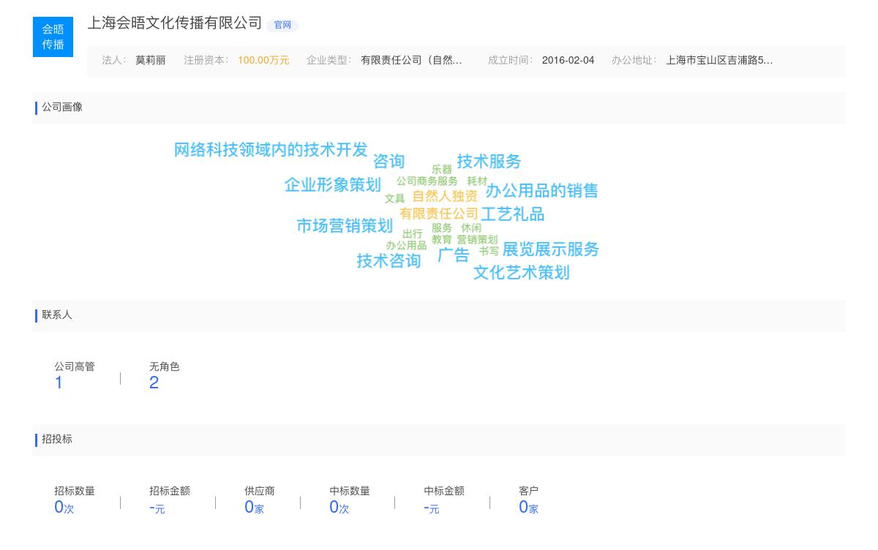Click legal representative name 莫莉丽
This screenshot has width=878, height=550.
150,60
